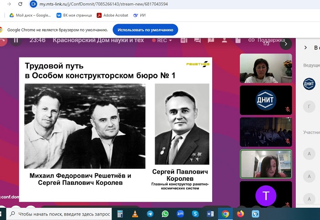Image resolution: width=320 pixels, height=220 pixels.
Task: Collapse the participants side panel chevron
Action: point(305,47)
